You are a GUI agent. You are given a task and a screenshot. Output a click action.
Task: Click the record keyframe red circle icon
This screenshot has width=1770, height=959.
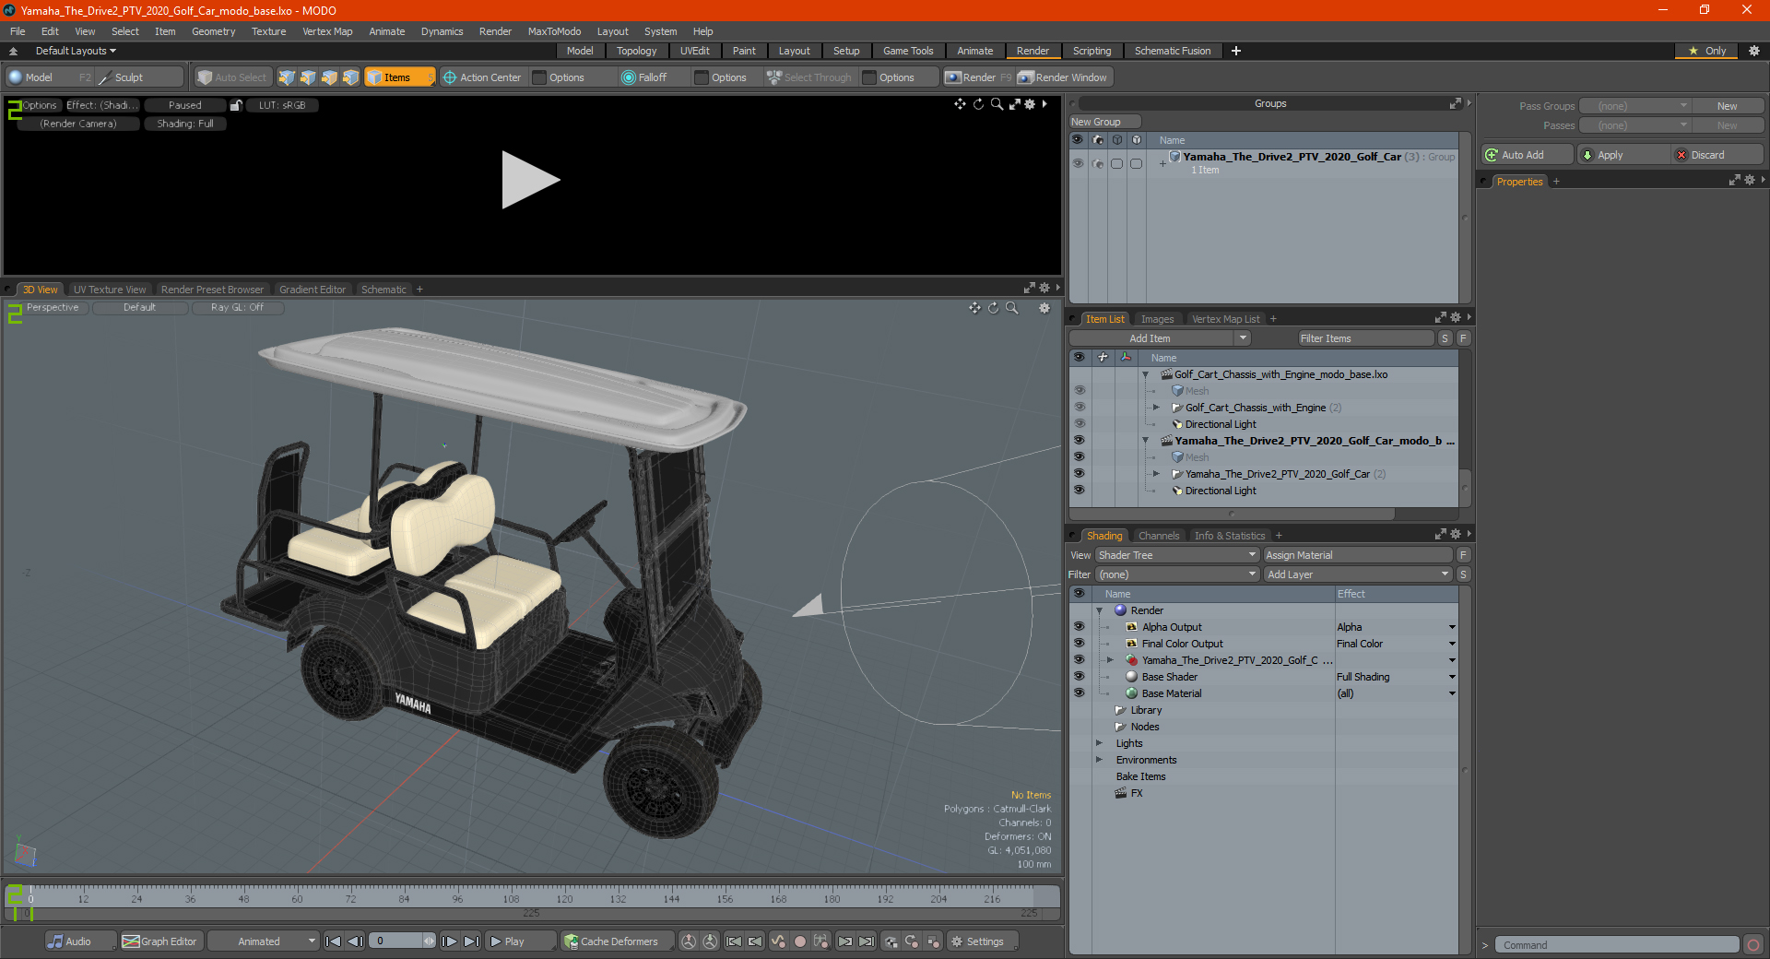[x=800, y=941]
